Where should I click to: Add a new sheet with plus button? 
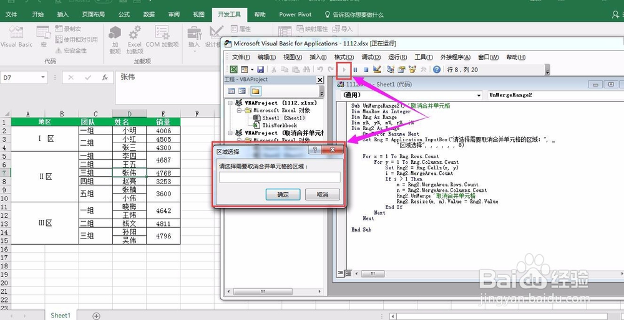[x=96, y=316]
